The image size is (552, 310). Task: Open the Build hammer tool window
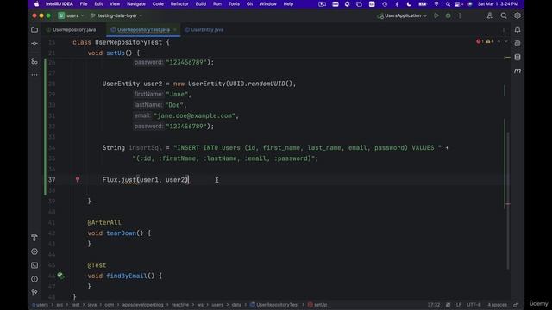point(34,238)
